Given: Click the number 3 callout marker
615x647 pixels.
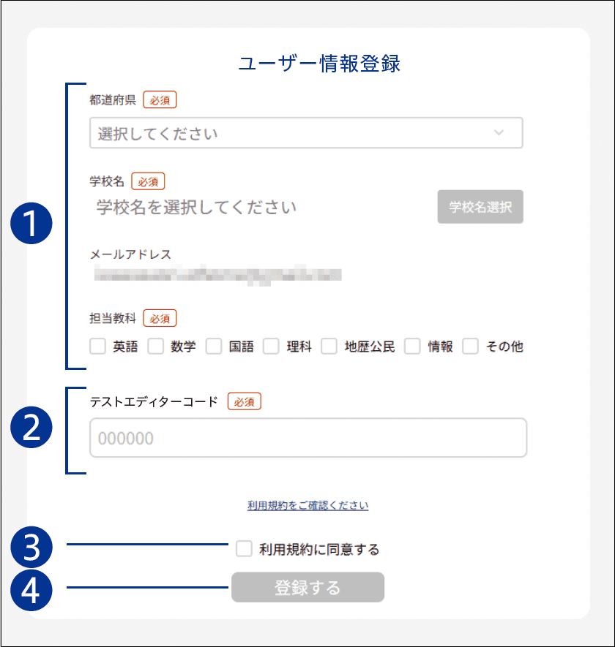Looking at the screenshot, I should [x=31, y=548].
